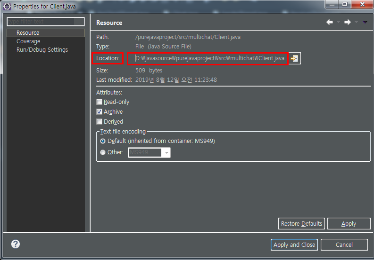This screenshot has height=260, width=374.
Task: Open the MS949 encoding combo box
Action: 150,152
